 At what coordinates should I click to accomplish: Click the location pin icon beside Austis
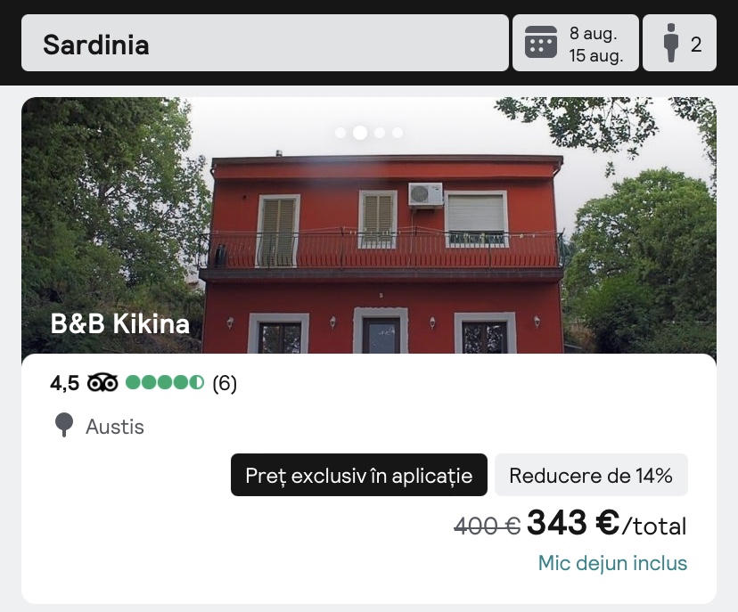click(64, 425)
